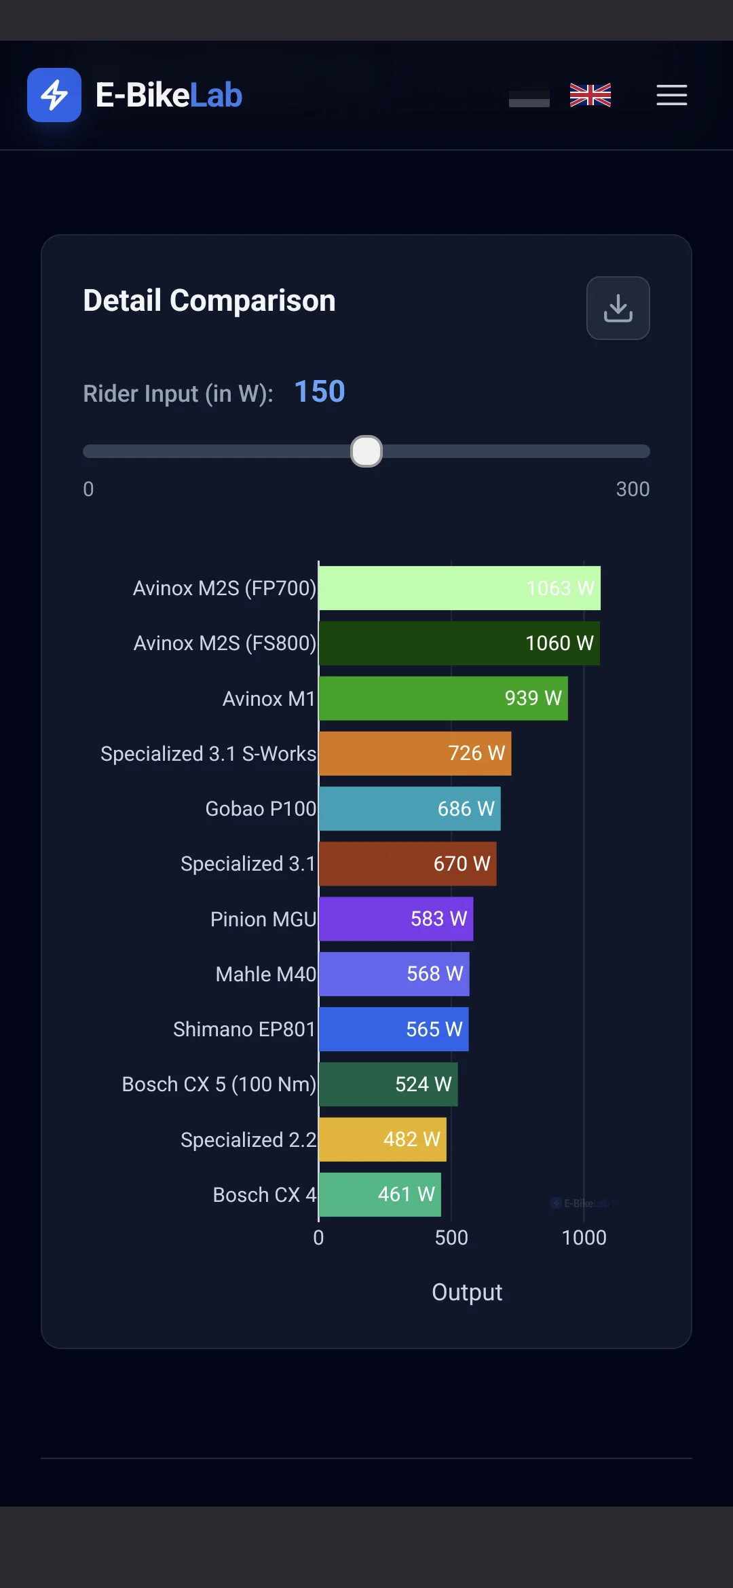Select the German flag language option

529,95
